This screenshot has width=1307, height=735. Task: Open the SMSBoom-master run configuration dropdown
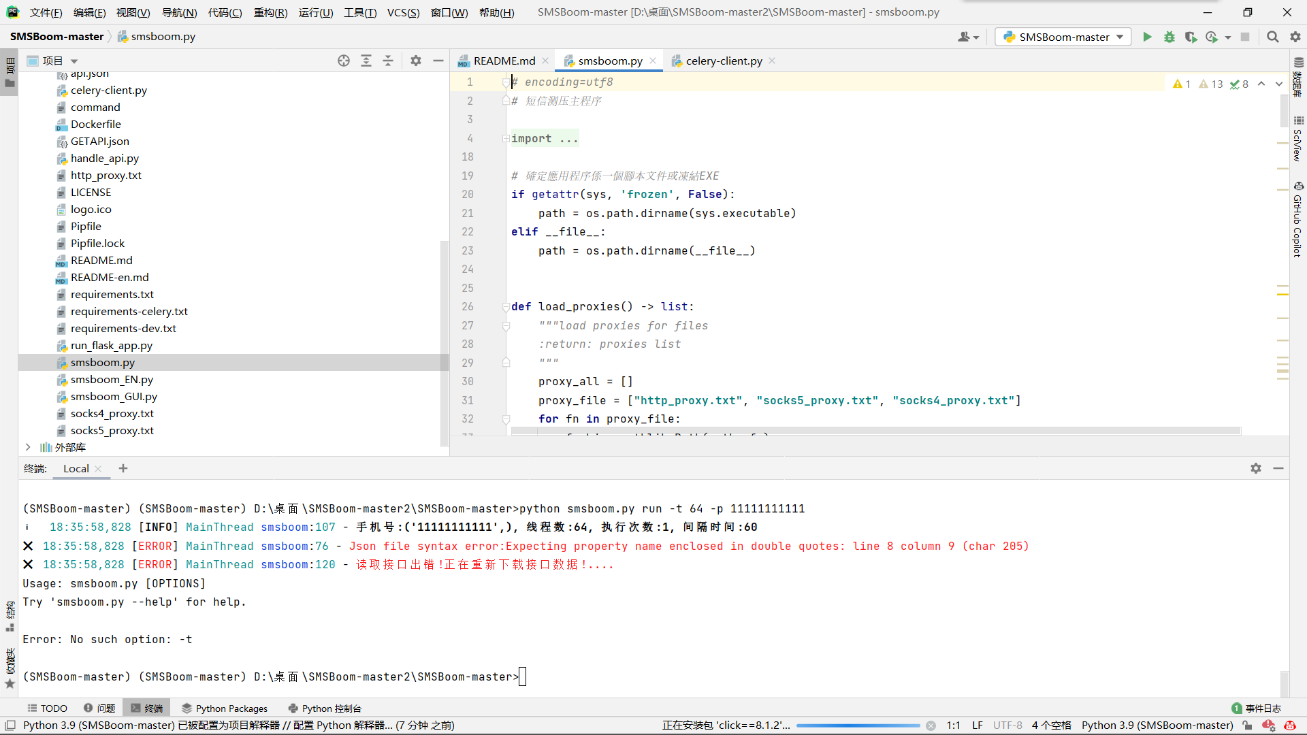coord(1118,37)
